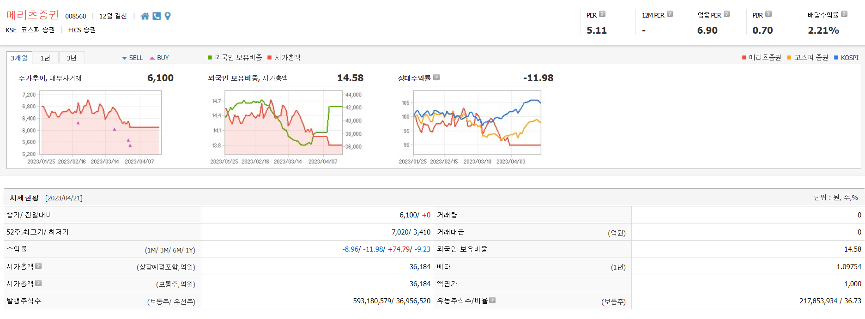Click the location pin icon in the header

point(168,16)
